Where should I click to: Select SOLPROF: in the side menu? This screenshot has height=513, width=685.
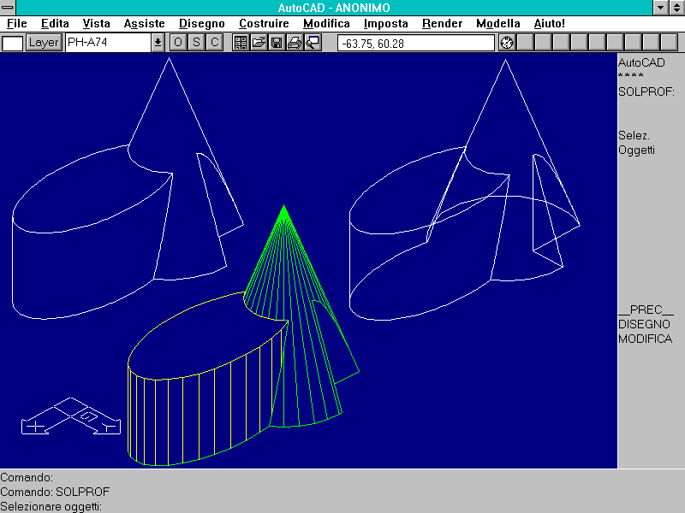point(646,92)
